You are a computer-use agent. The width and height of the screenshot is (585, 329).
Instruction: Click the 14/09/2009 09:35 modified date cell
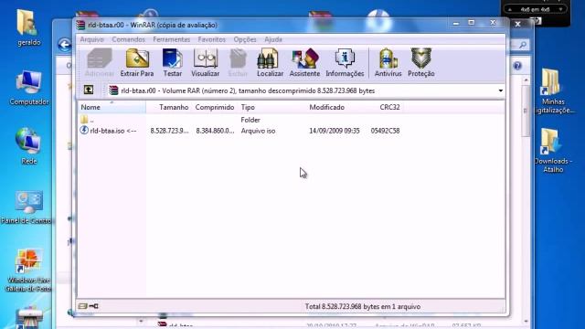point(335,131)
